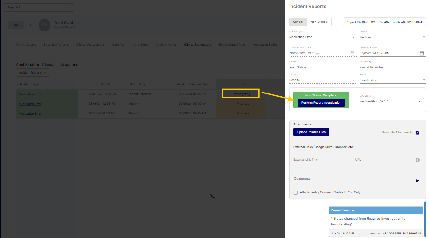This screenshot has width=429, height=238.
Task: Open the Due Date calendar icon
Action: (x=422, y=53)
